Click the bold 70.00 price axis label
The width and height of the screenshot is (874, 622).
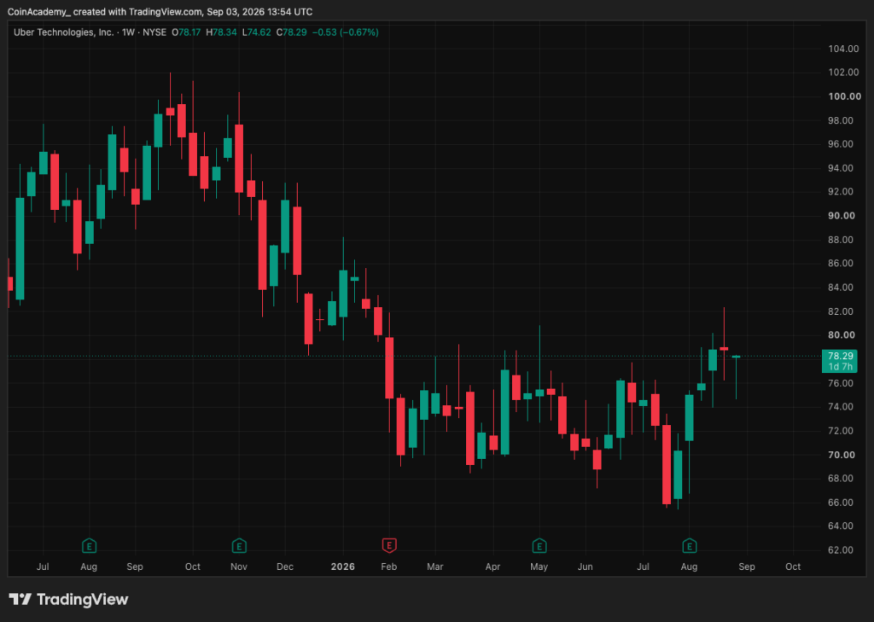tap(842, 455)
